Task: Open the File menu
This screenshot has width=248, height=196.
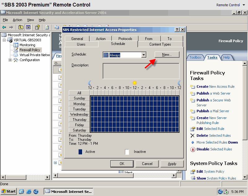Action: 5,20
